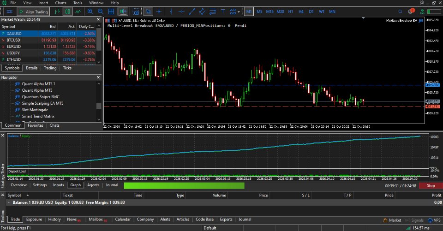Select the M5 timeframe
The image size is (443, 231).
coord(259,12)
